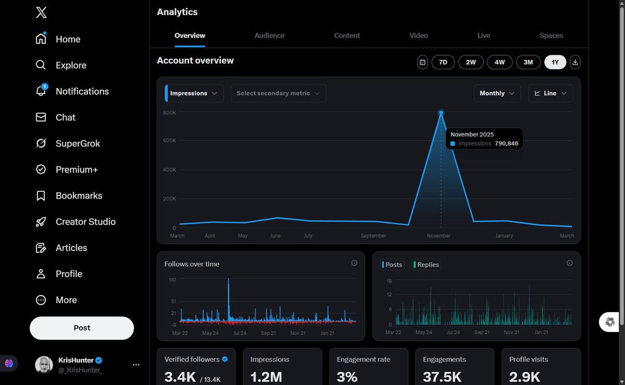Open the Bookmarks icon
The width and height of the screenshot is (625, 385).
point(41,196)
